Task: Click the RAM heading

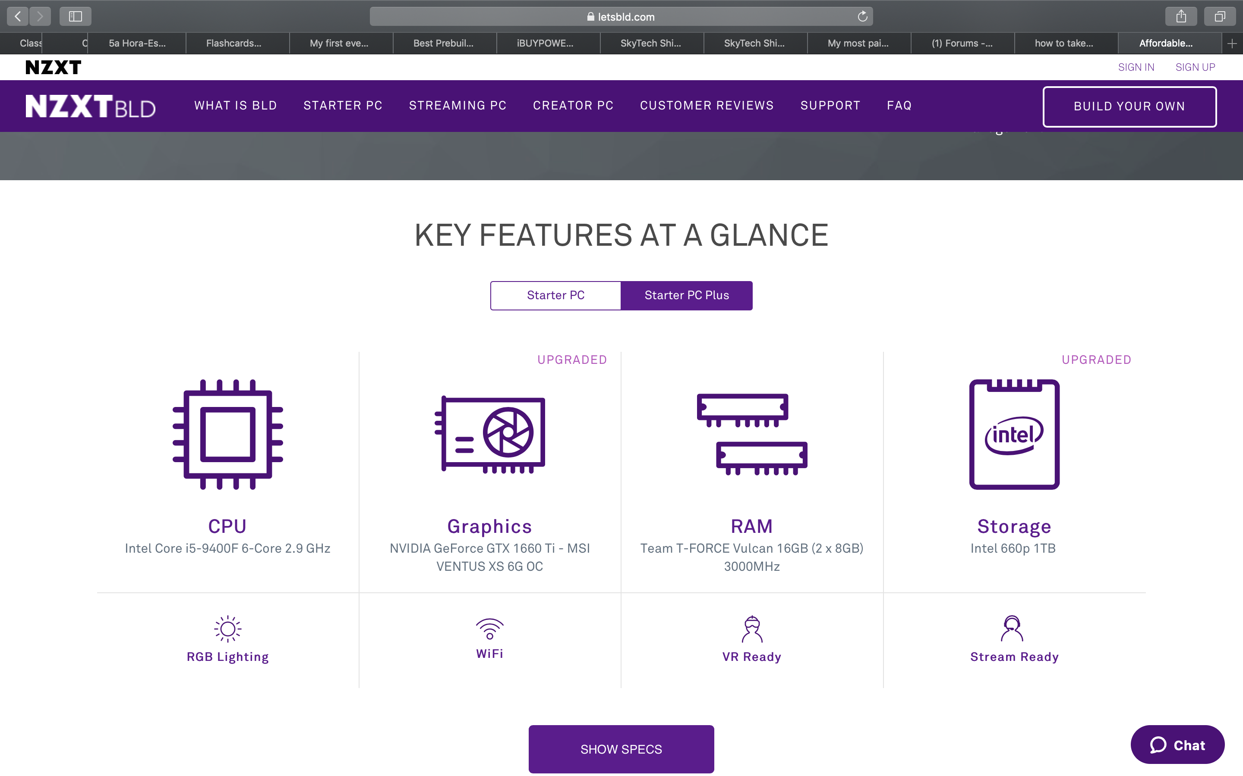Action: (x=752, y=526)
